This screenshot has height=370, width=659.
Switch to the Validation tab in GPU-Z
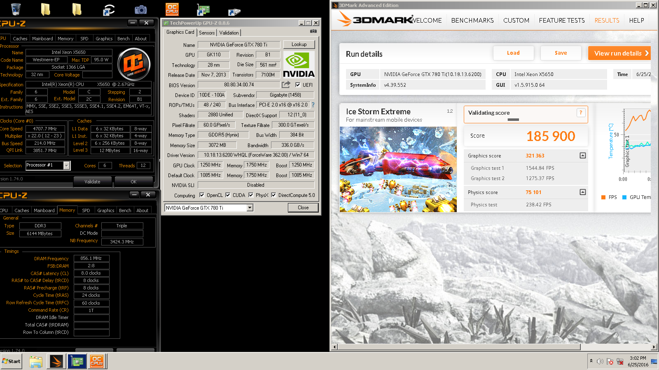pyautogui.click(x=229, y=33)
